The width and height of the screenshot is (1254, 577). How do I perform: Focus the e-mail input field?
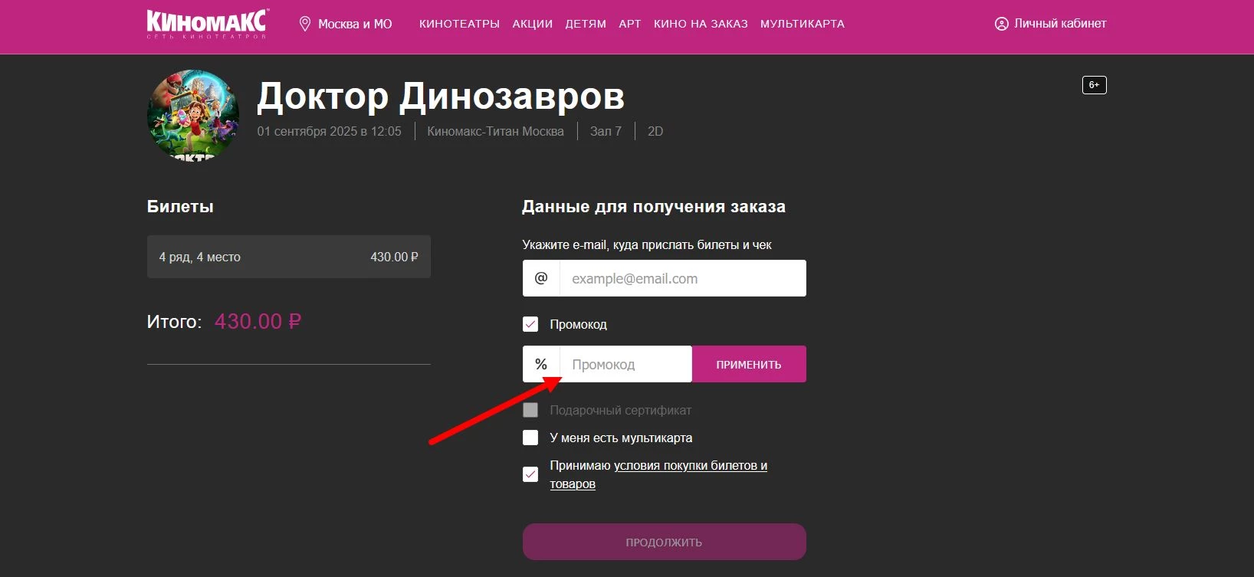pyautogui.click(x=682, y=278)
